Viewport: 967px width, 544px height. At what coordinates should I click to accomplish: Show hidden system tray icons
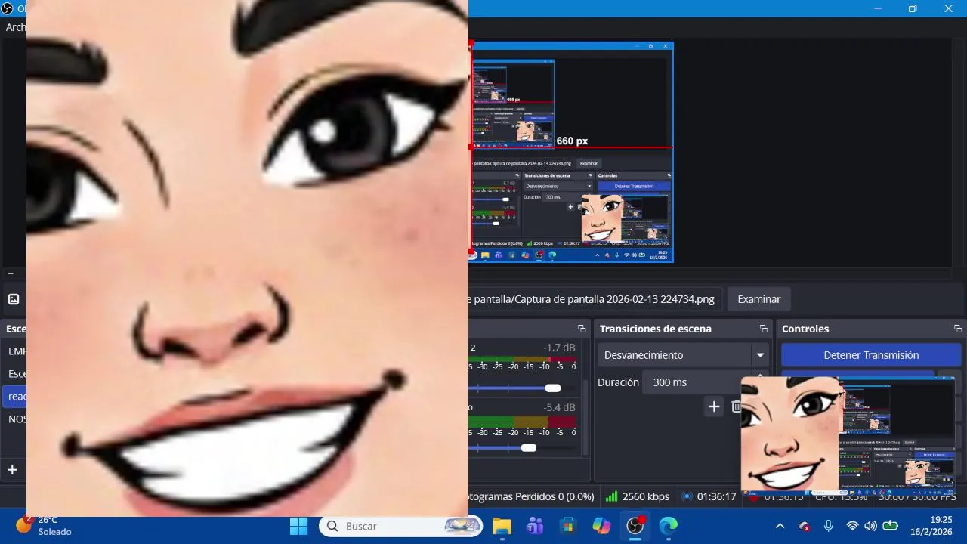pos(780,526)
